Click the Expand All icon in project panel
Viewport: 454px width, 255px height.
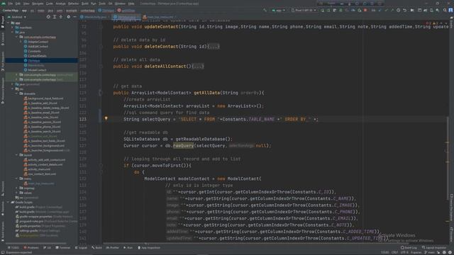coord(55,17)
